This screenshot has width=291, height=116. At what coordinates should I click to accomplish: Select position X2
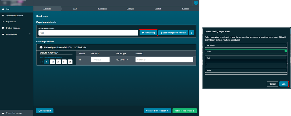[52, 62]
